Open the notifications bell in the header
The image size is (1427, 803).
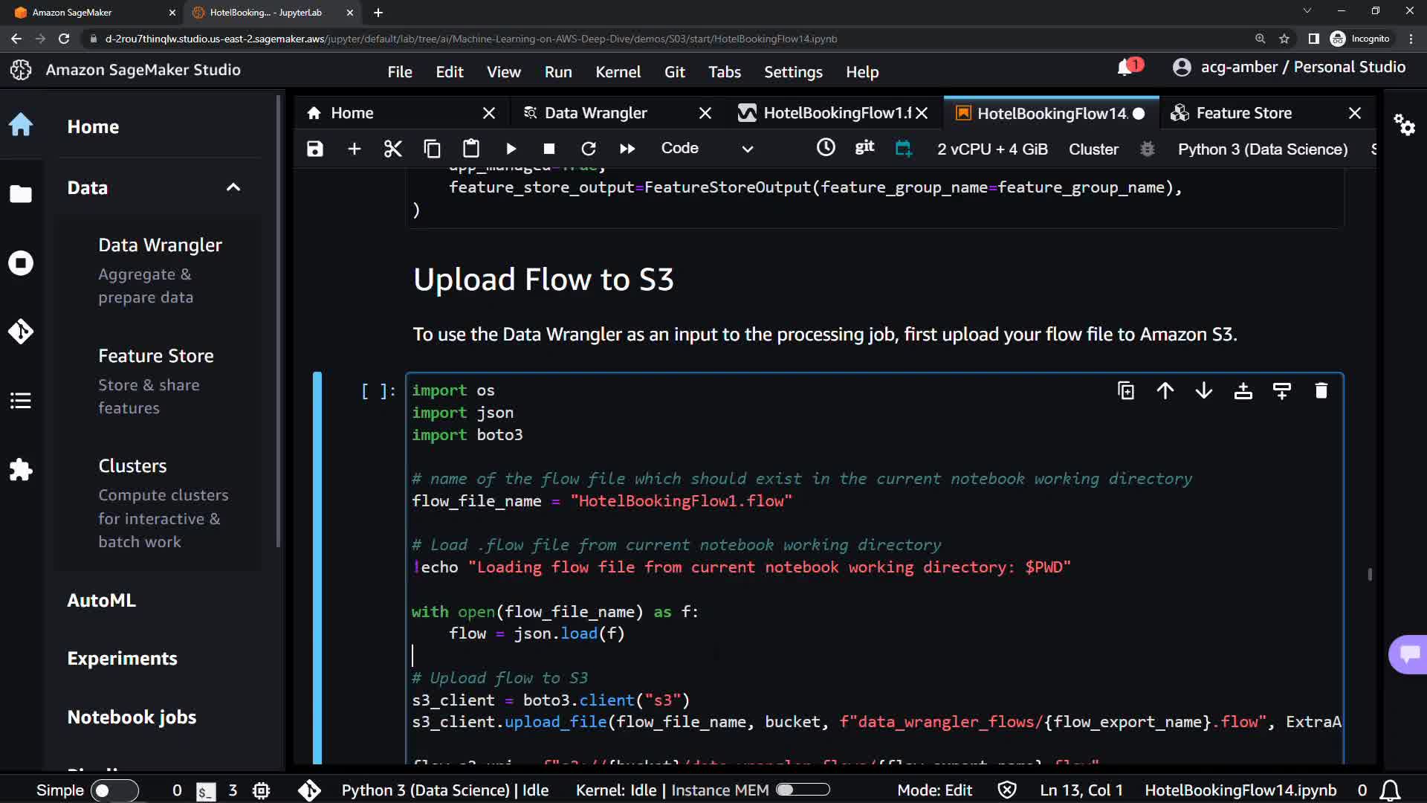coord(1126,68)
